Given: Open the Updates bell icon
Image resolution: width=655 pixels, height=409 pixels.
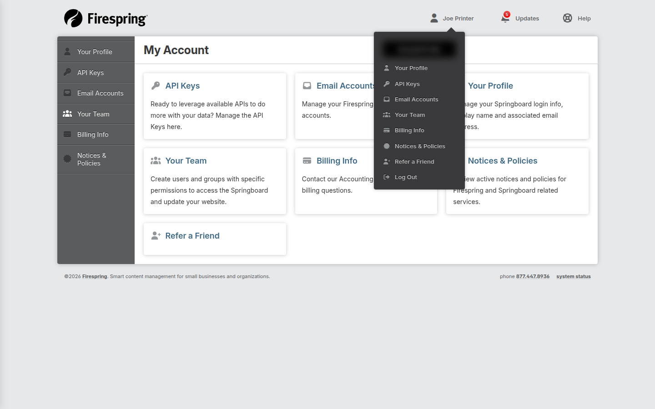Looking at the screenshot, I should pos(505,19).
